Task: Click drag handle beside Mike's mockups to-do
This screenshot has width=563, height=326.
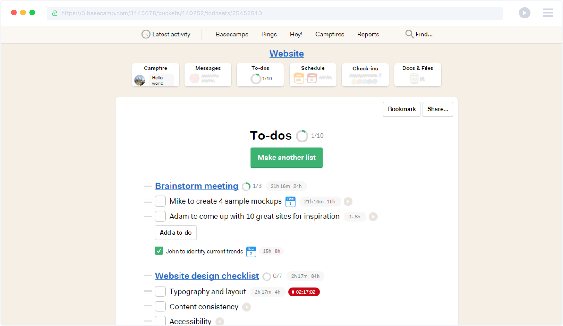Action: click(x=148, y=201)
